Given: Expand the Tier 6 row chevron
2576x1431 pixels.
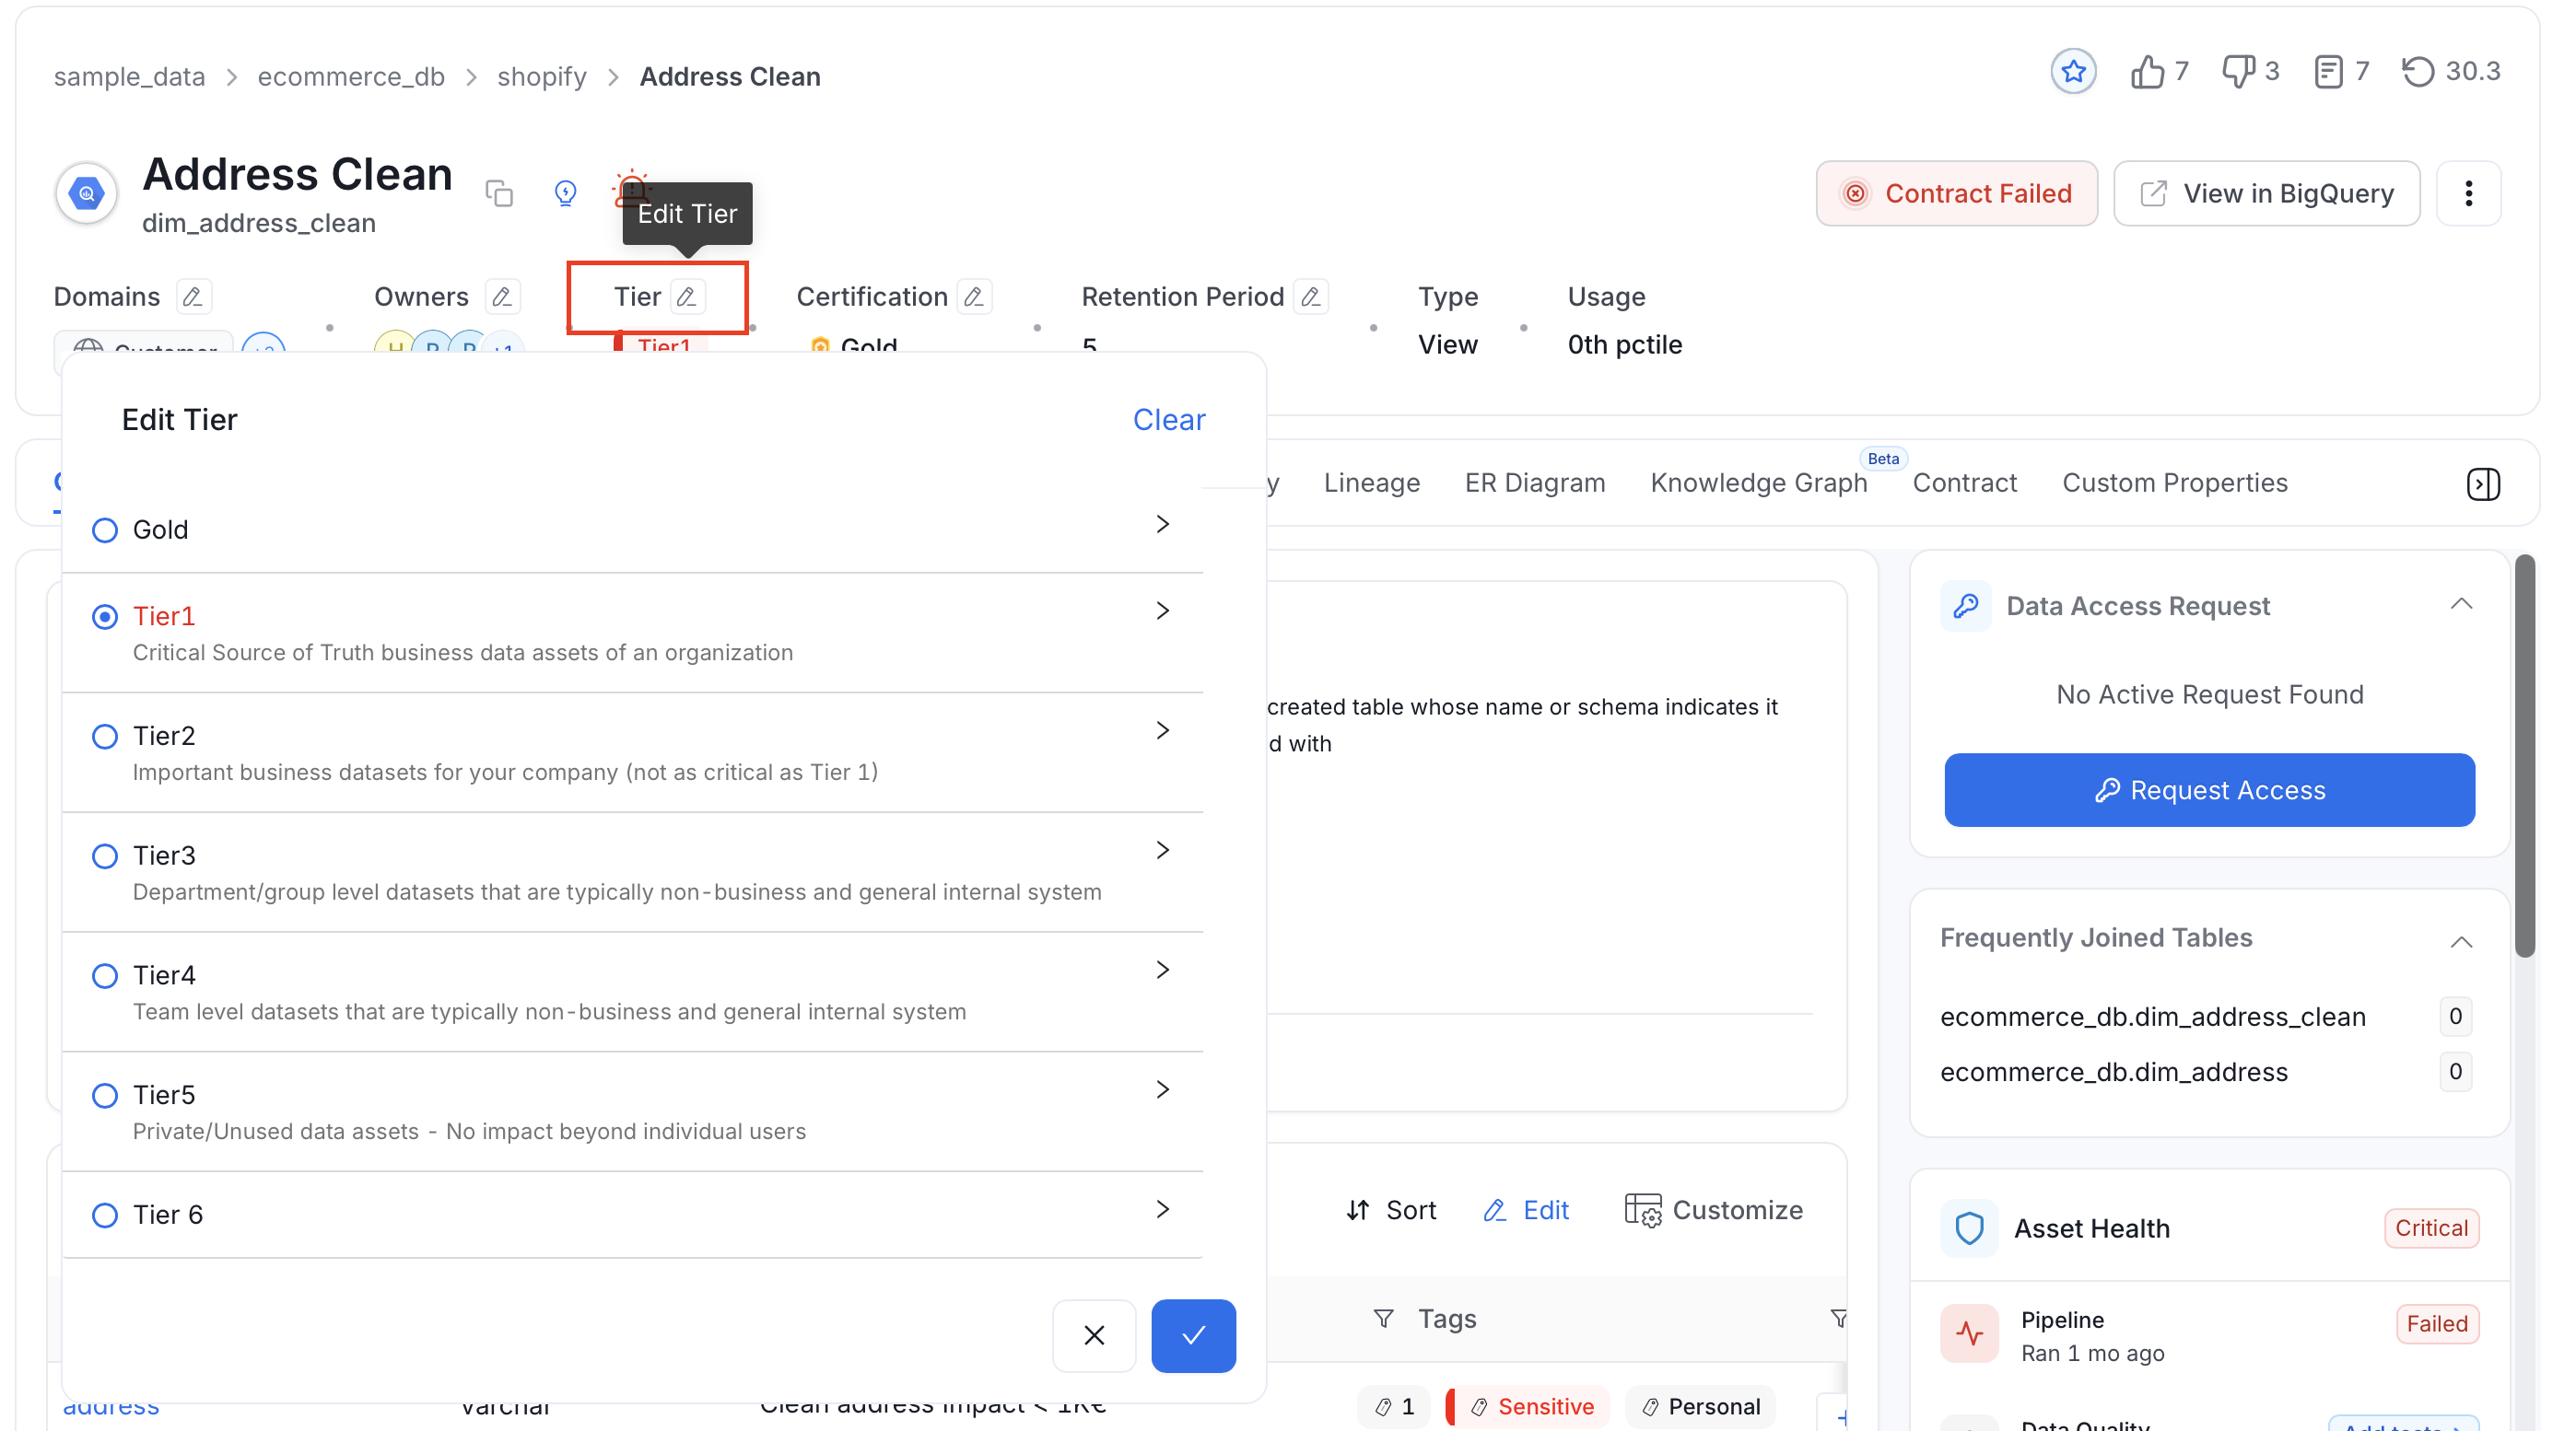Looking at the screenshot, I should pyautogui.click(x=1162, y=1210).
